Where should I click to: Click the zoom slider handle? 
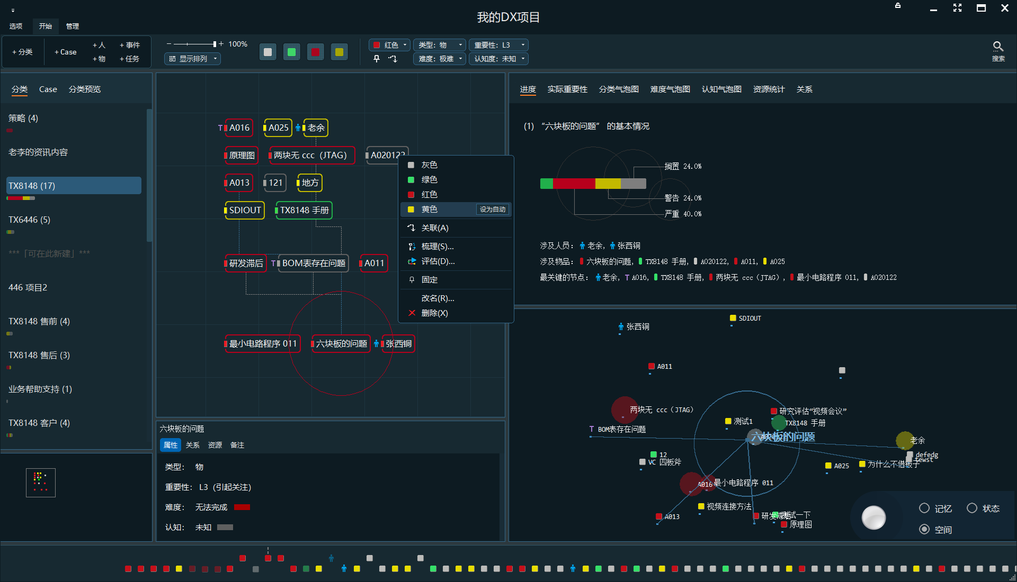click(215, 44)
